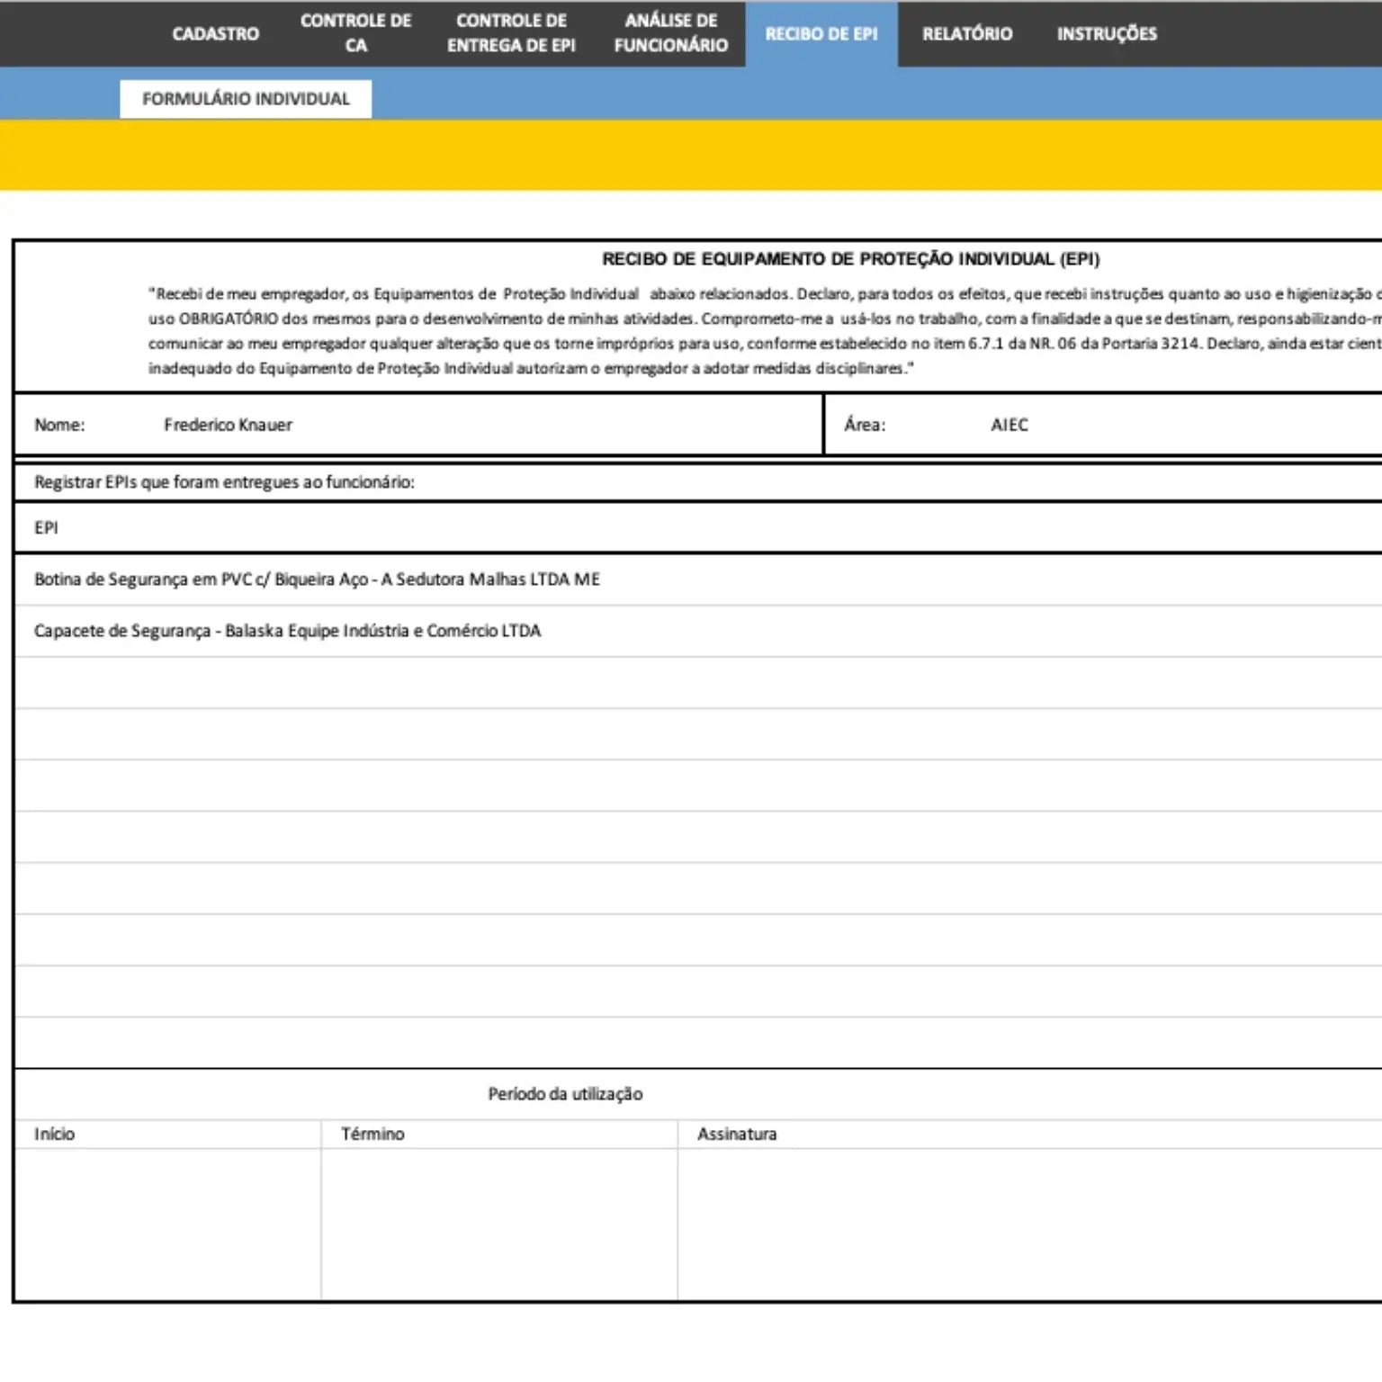Click the EPI column header
The width and height of the screenshot is (1382, 1382).
[x=46, y=528]
